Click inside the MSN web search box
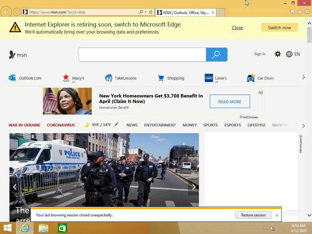The image size is (312, 234). click(142, 55)
